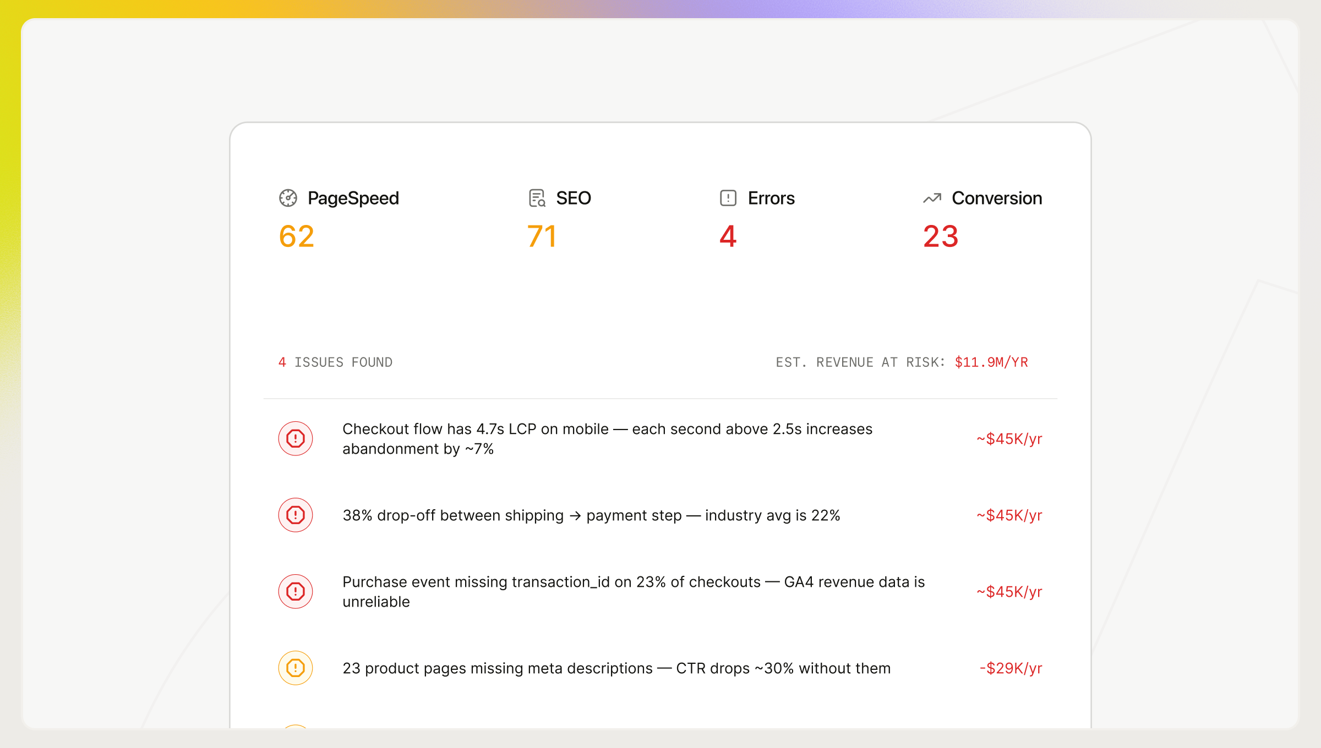1321x748 pixels.
Task: Select the alert icon for the shipping drop-off issue
Action: pos(296,515)
